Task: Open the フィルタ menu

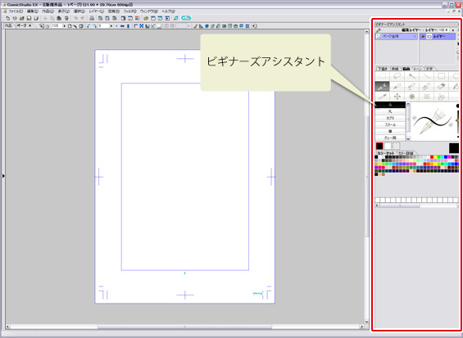Action: click(129, 11)
